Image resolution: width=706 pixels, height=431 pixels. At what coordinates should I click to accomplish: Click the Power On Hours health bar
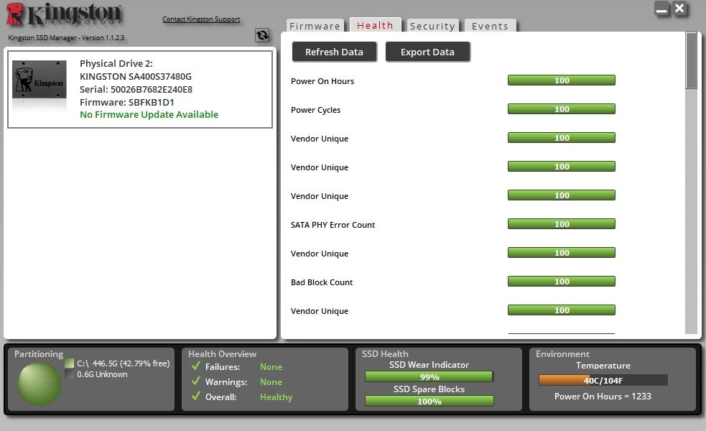(x=562, y=80)
